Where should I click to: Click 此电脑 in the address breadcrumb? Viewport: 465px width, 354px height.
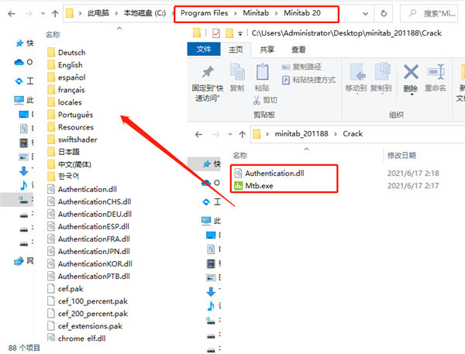[x=98, y=13]
